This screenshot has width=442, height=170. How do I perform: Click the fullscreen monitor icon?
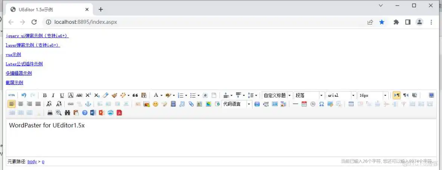point(431,95)
